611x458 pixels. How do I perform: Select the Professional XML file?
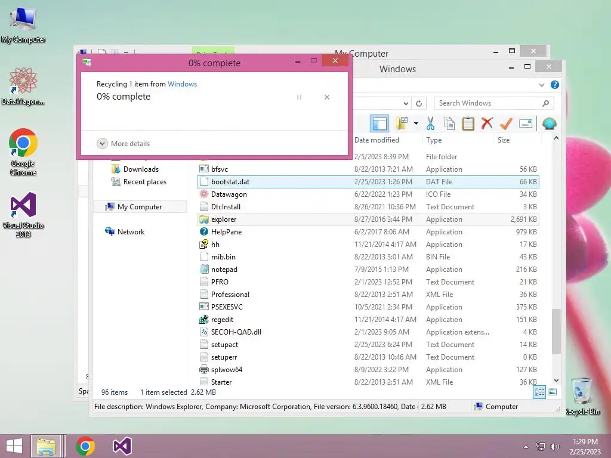coord(368,294)
